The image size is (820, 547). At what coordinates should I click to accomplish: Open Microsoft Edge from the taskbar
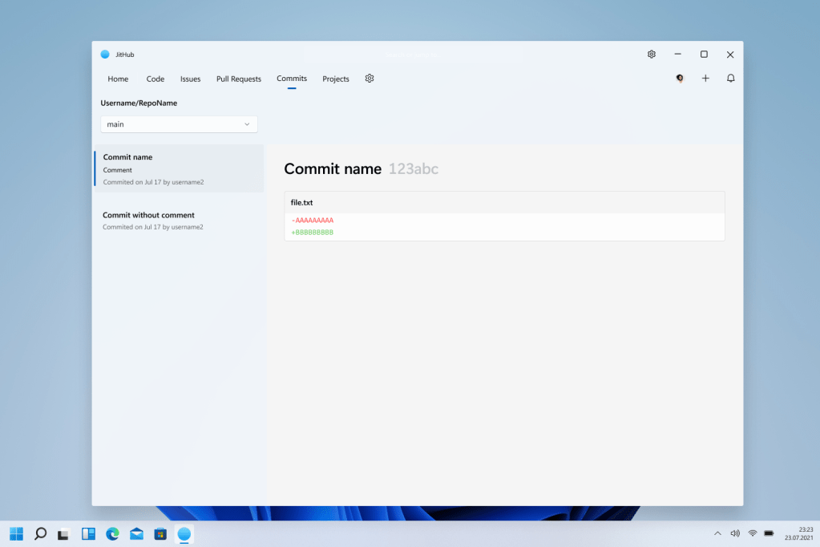pos(112,533)
